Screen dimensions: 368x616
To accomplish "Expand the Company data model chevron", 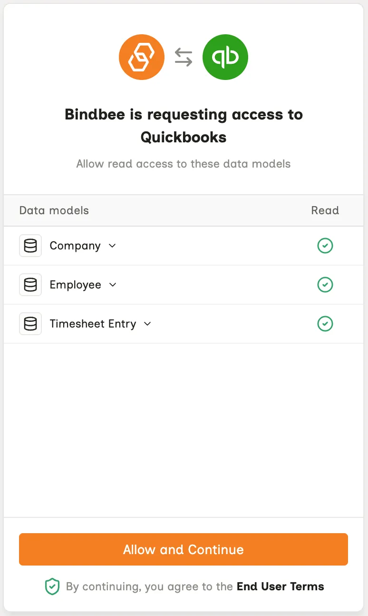I will [112, 246].
